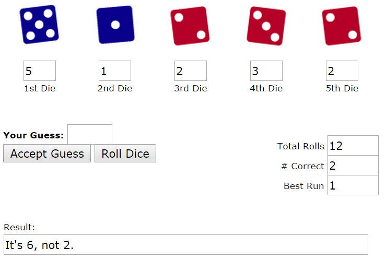
Task: Select the fifth die, red two
Action: [x=341, y=26]
